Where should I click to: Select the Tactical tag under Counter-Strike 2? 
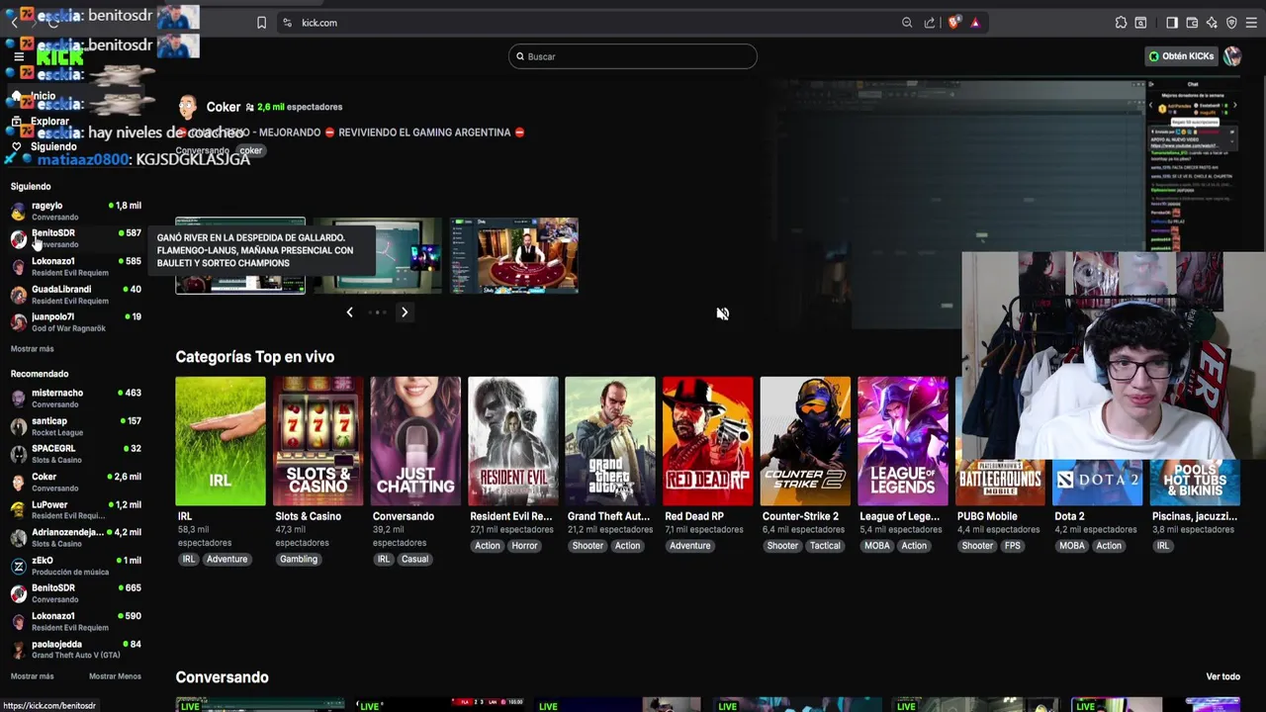[x=825, y=546]
